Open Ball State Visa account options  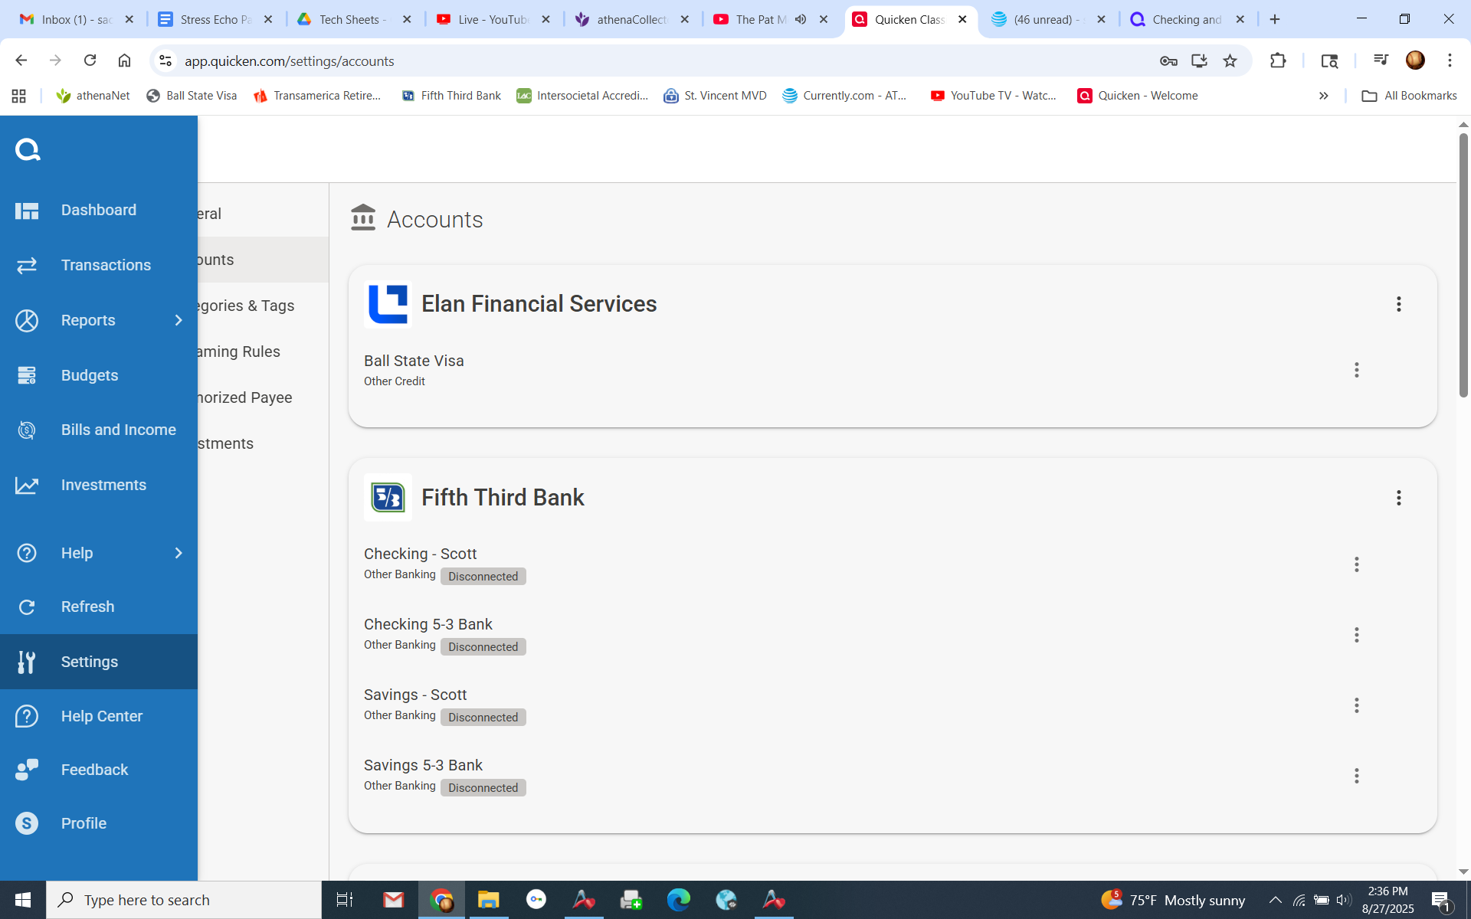point(1356,370)
